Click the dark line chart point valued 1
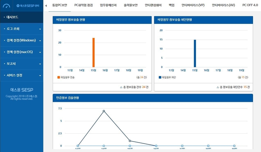261x152 pixels. tap(130, 141)
